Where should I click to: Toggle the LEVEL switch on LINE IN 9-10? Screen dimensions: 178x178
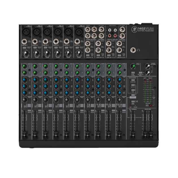click(98, 55)
